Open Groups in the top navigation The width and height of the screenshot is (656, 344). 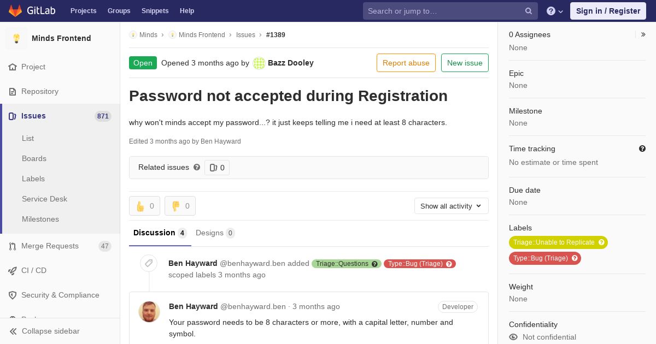click(x=119, y=11)
